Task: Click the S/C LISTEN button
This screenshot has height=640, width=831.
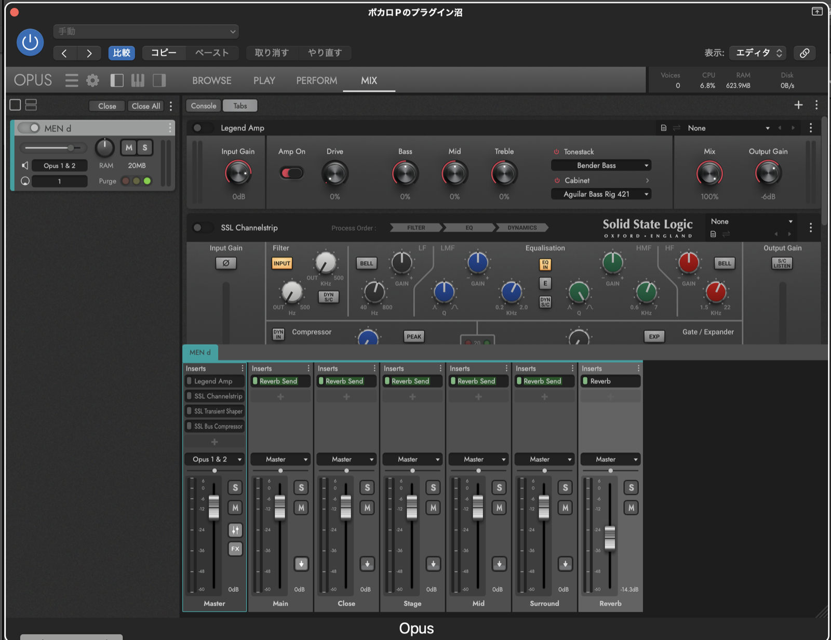Action: pos(782,263)
